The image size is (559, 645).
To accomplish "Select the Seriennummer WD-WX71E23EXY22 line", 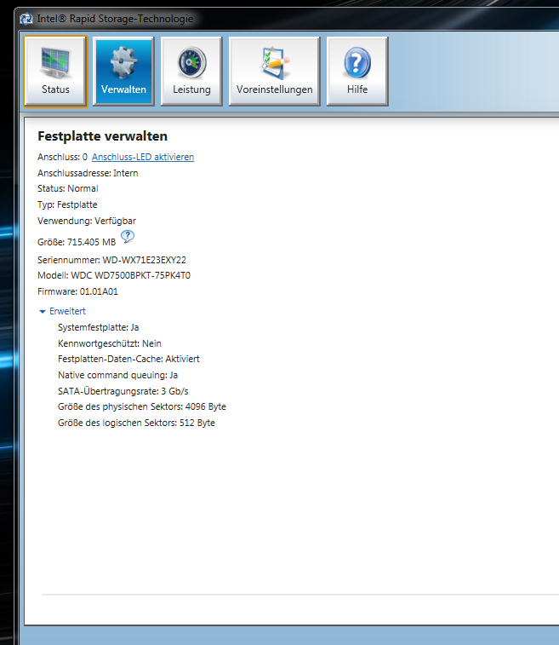I will click(111, 259).
